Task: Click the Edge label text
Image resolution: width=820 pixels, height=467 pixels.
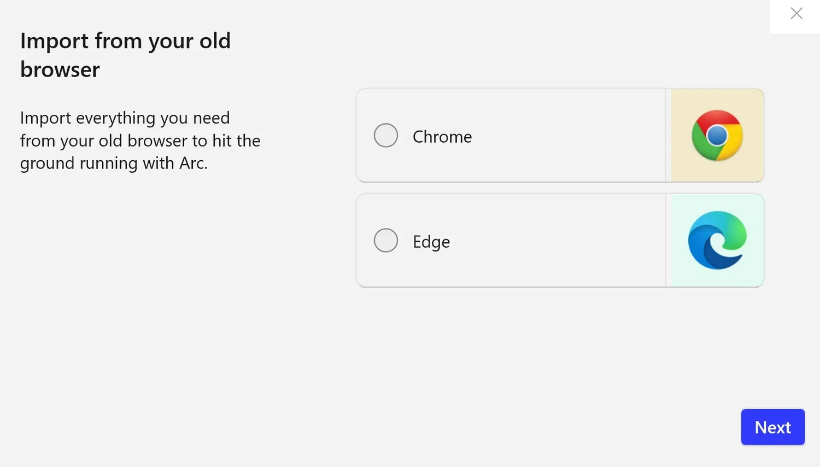Action: point(431,241)
